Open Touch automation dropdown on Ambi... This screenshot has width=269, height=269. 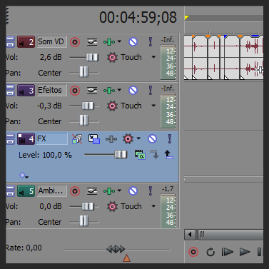tap(153, 206)
